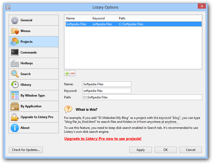
Task: Click the What is this question icon
Action: [x=68, y=109]
